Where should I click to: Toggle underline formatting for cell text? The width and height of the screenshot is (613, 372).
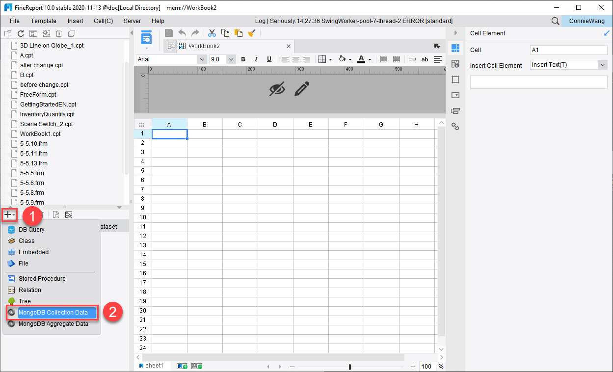coord(268,59)
